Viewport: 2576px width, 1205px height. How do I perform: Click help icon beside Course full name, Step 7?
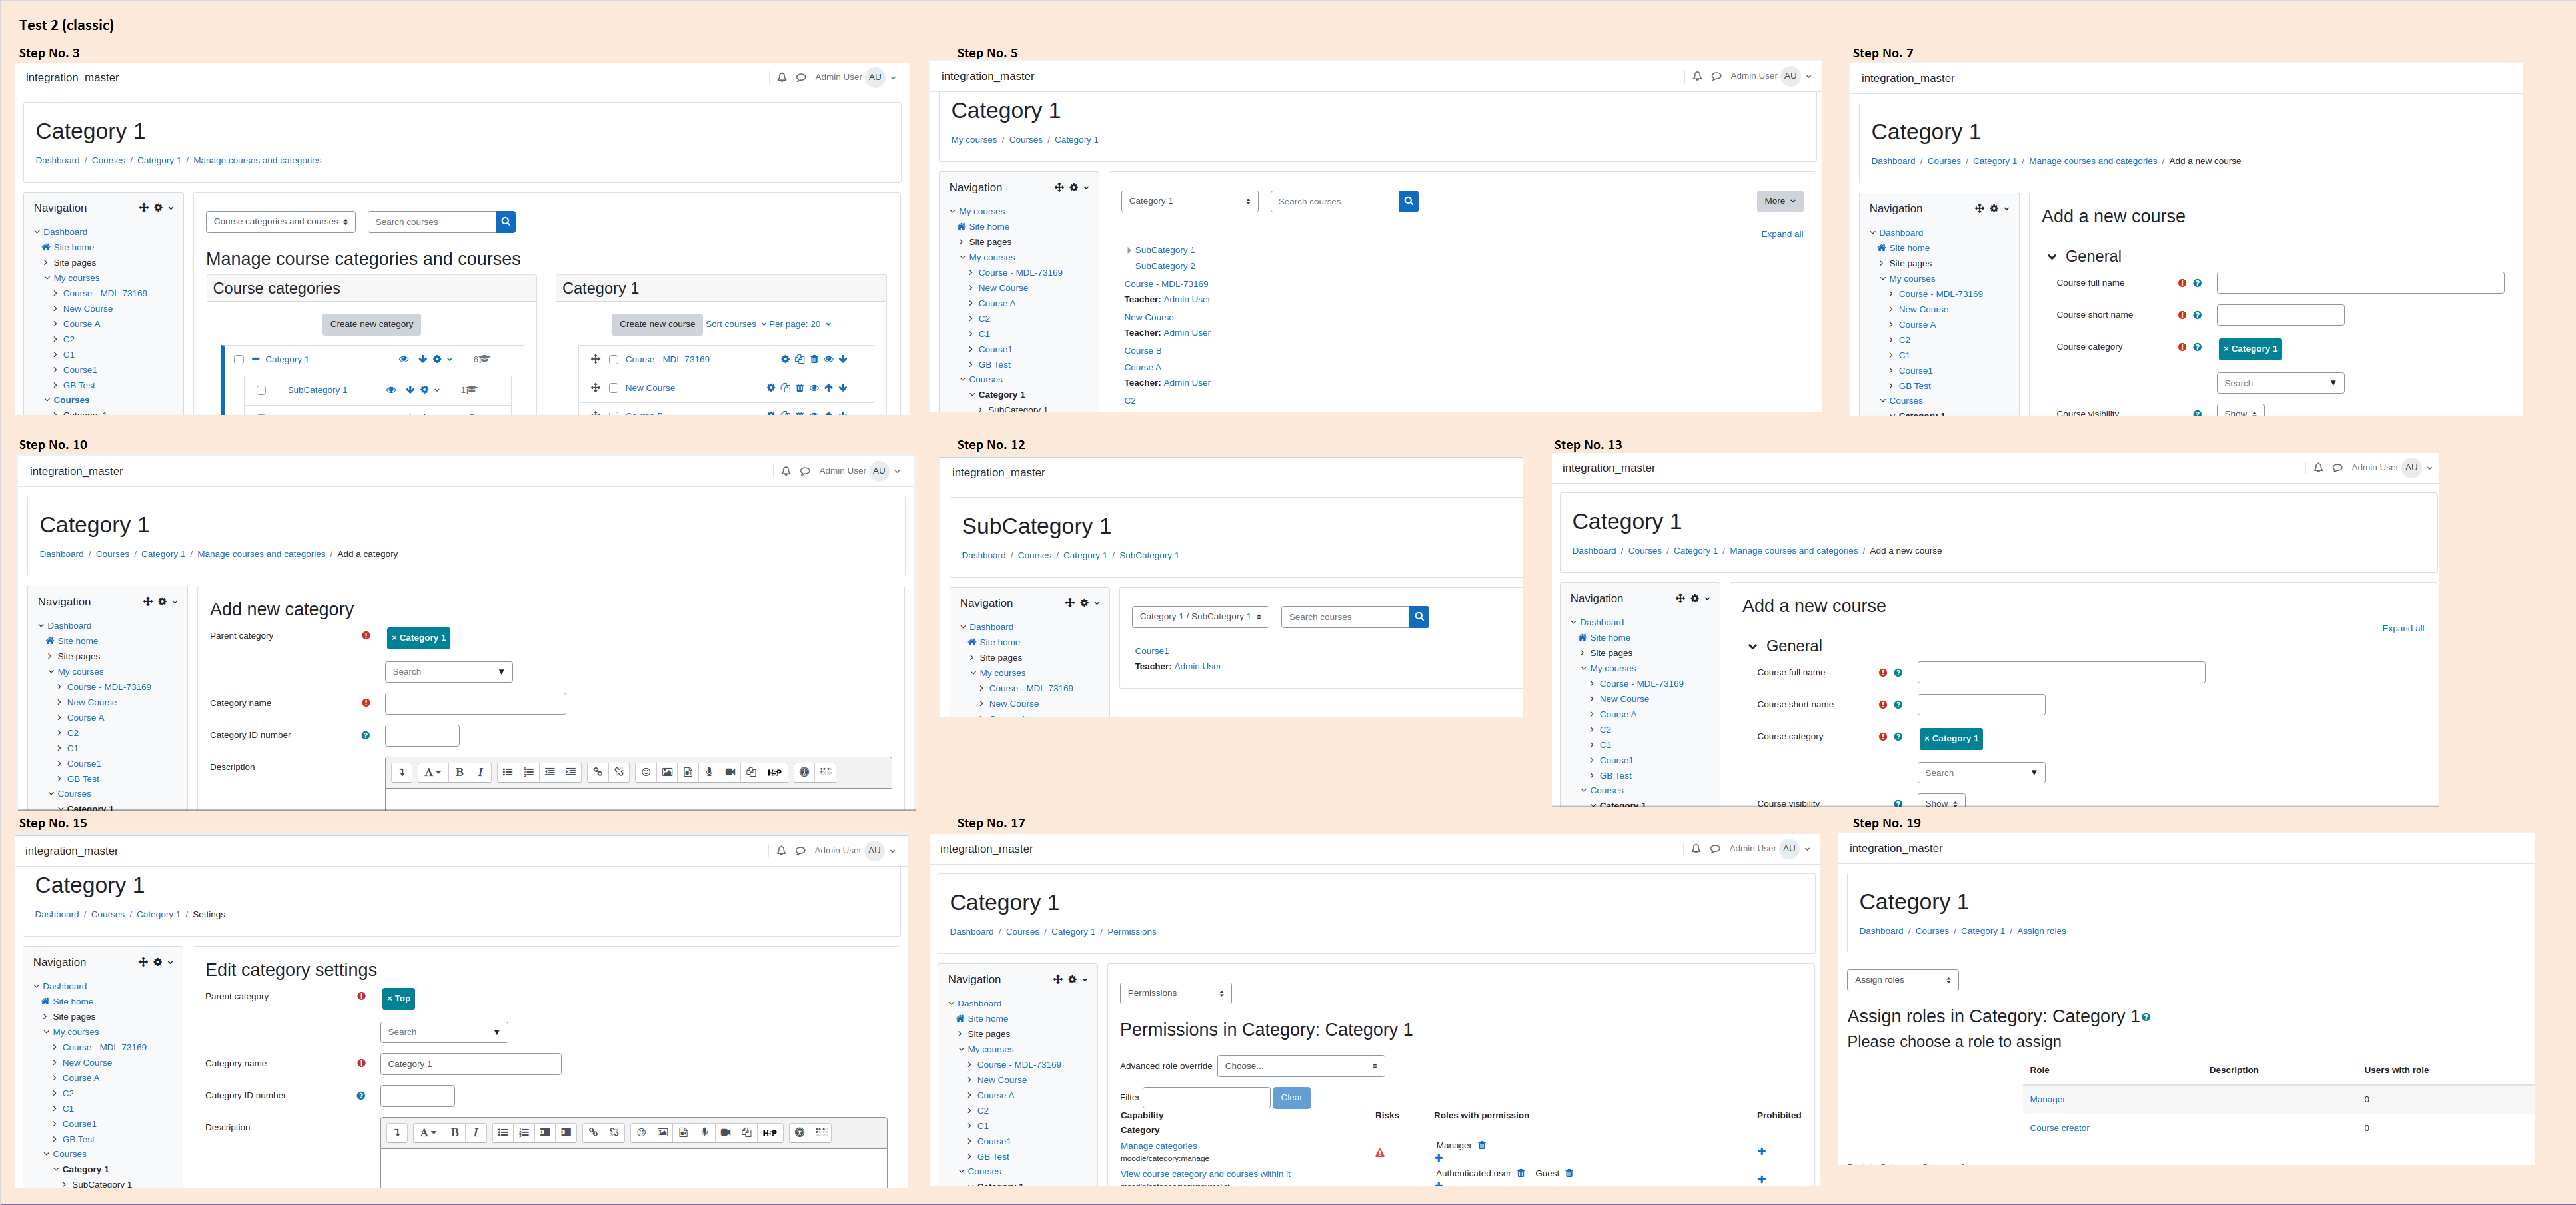click(x=2197, y=283)
